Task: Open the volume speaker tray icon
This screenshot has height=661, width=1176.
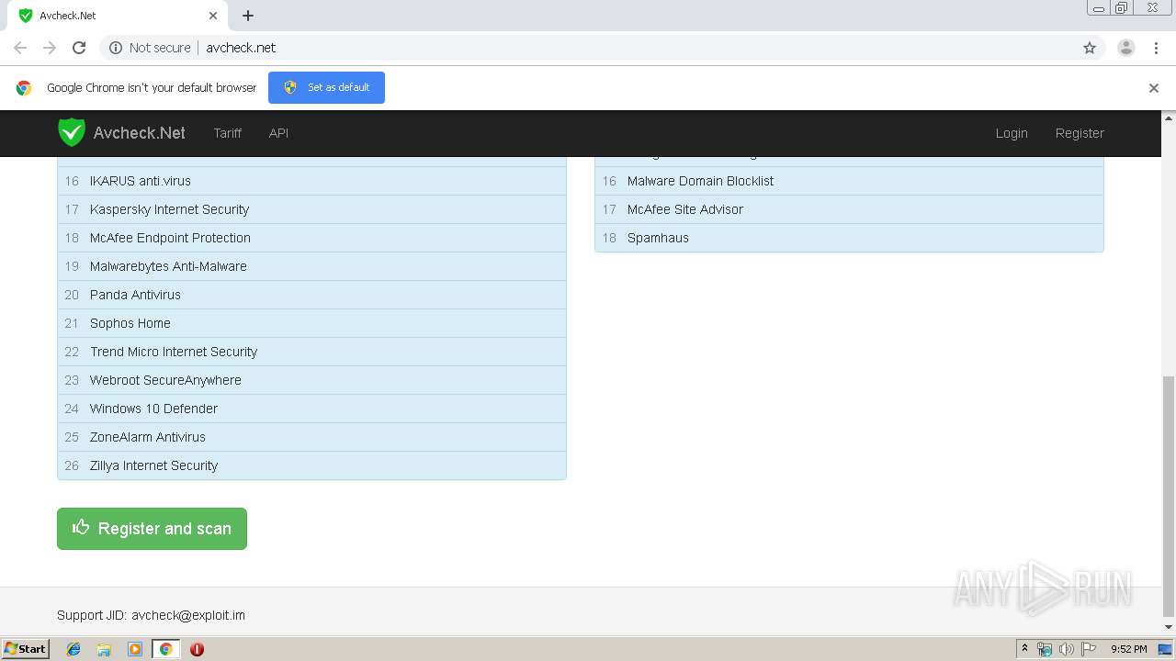Action: coord(1067,649)
